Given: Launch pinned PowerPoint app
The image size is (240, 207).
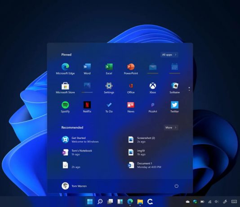Looking at the screenshot, I should (x=131, y=69).
